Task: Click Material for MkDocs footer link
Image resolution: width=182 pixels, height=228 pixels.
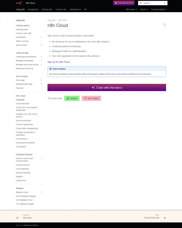Action: (x=31, y=225)
